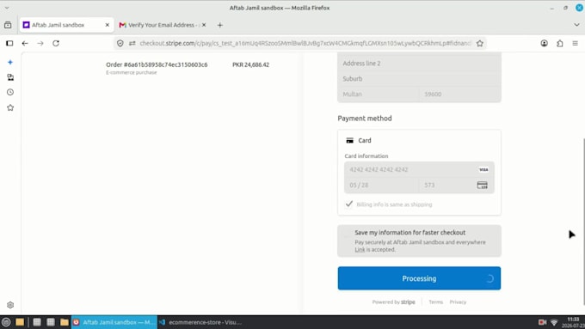Open the Privacy link
This screenshot has height=329, width=585.
click(458, 302)
